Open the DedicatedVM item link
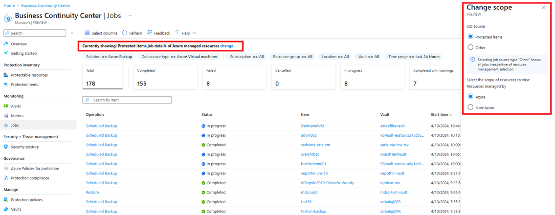Image resolution: width=555 pixels, height=215 pixels. pos(313,126)
